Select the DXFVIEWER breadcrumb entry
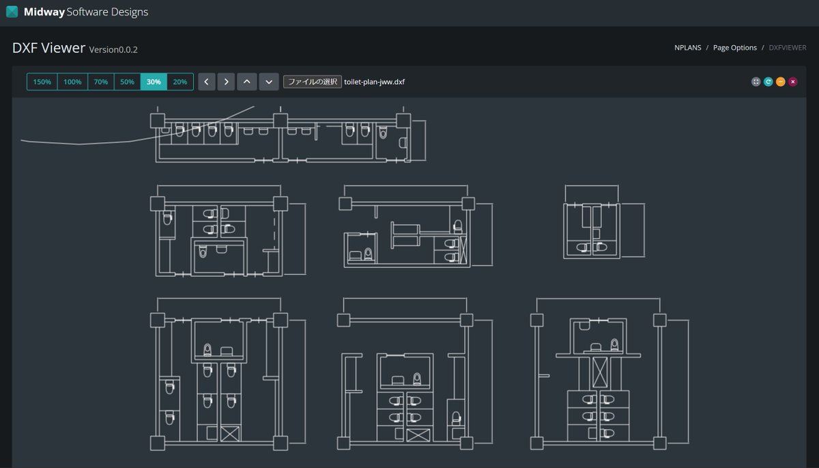This screenshot has height=468, width=819. 787,47
